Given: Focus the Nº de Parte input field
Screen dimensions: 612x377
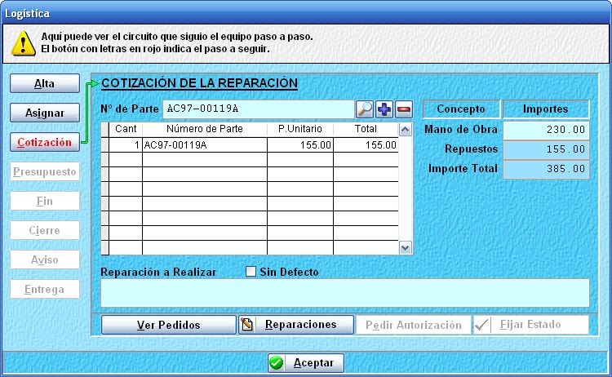Looking at the screenshot, I should tap(259, 109).
